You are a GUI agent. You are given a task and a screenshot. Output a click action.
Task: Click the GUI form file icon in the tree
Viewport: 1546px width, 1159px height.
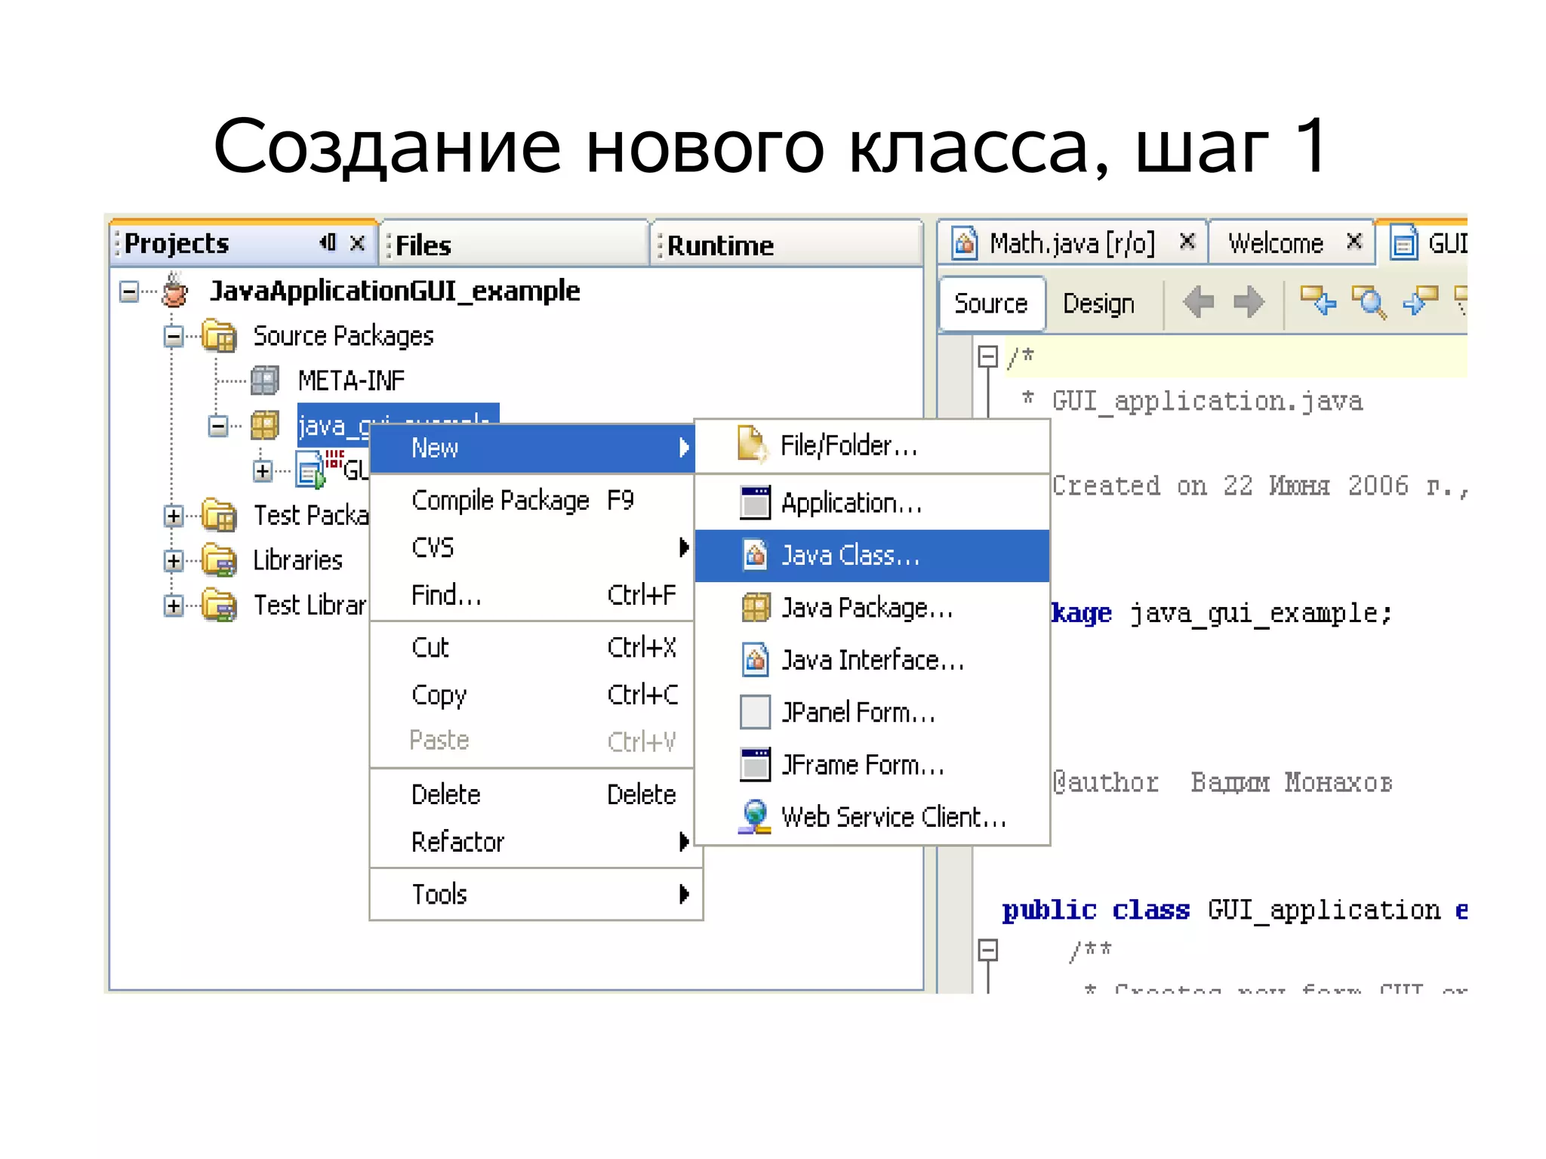pos(310,469)
